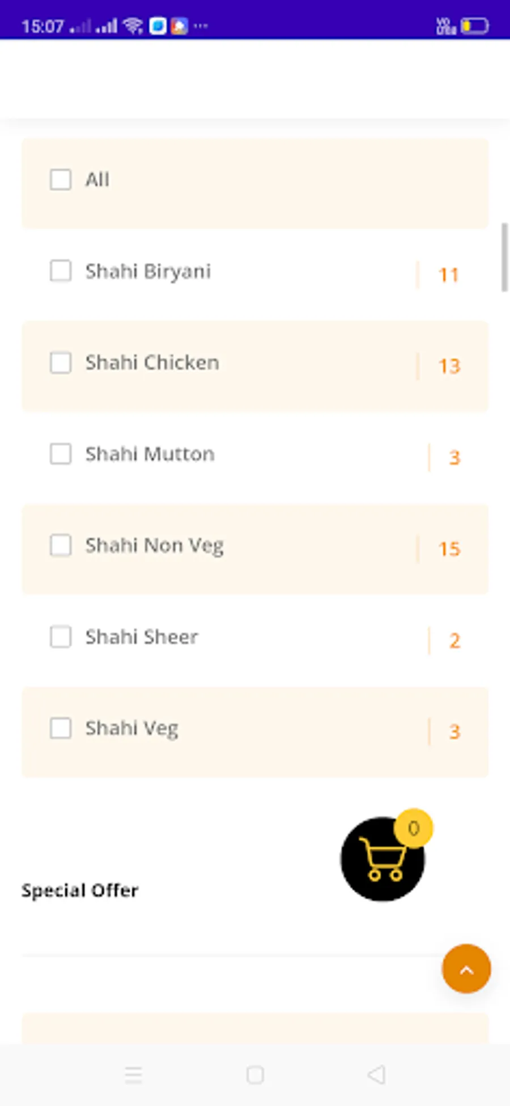Viewport: 510px width, 1106px height.
Task: Mark the Shahi Sheer checkbox
Action: tap(61, 637)
